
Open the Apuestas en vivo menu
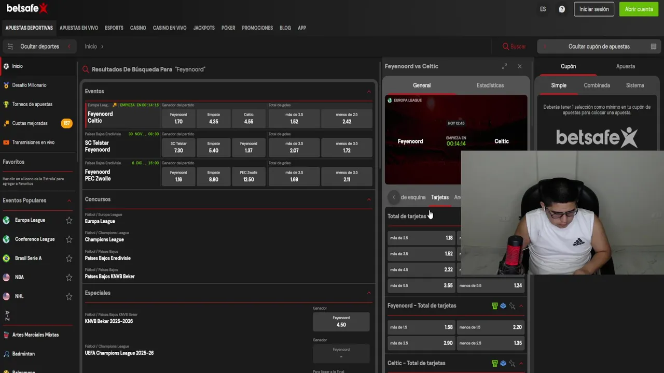click(x=79, y=28)
